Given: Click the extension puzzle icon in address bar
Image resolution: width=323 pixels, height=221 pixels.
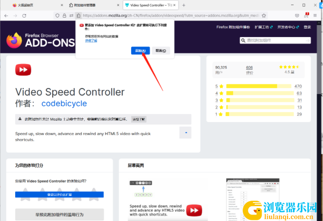Looking at the screenshot, I should coord(78,16).
